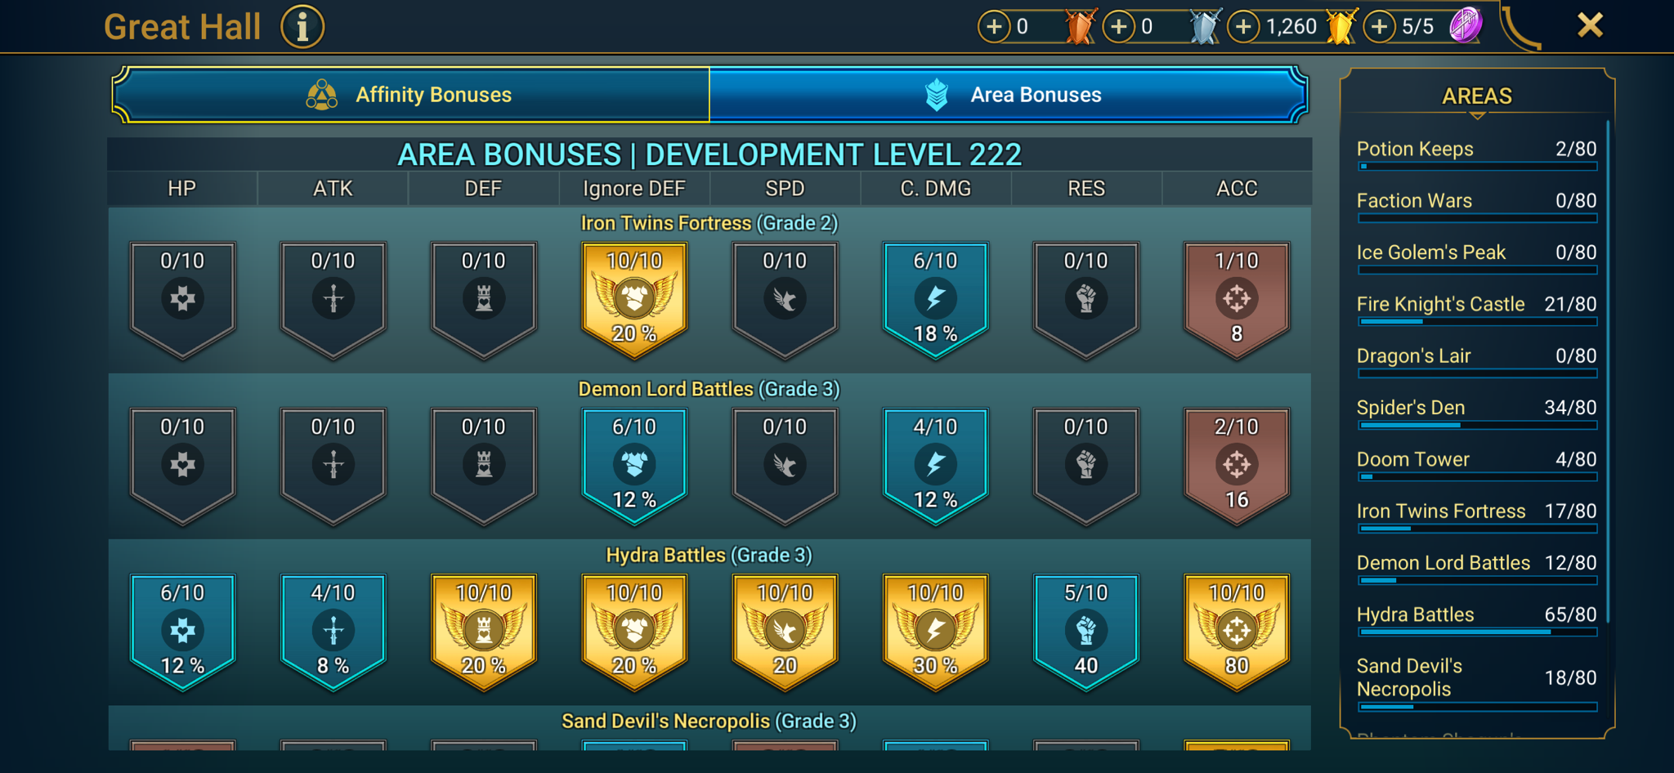Switch to Area Bonuses tab
This screenshot has height=773, width=1674.
coord(1009,95)
